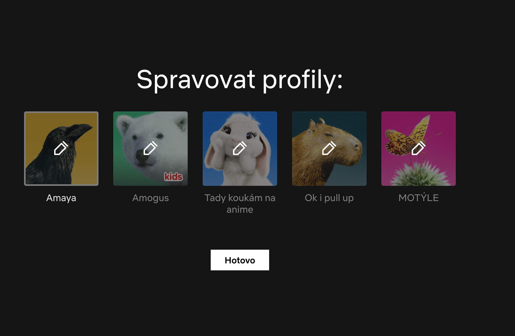
Task: Finish managing profiles with the Hotovo button
Action: tap(240, 260)
